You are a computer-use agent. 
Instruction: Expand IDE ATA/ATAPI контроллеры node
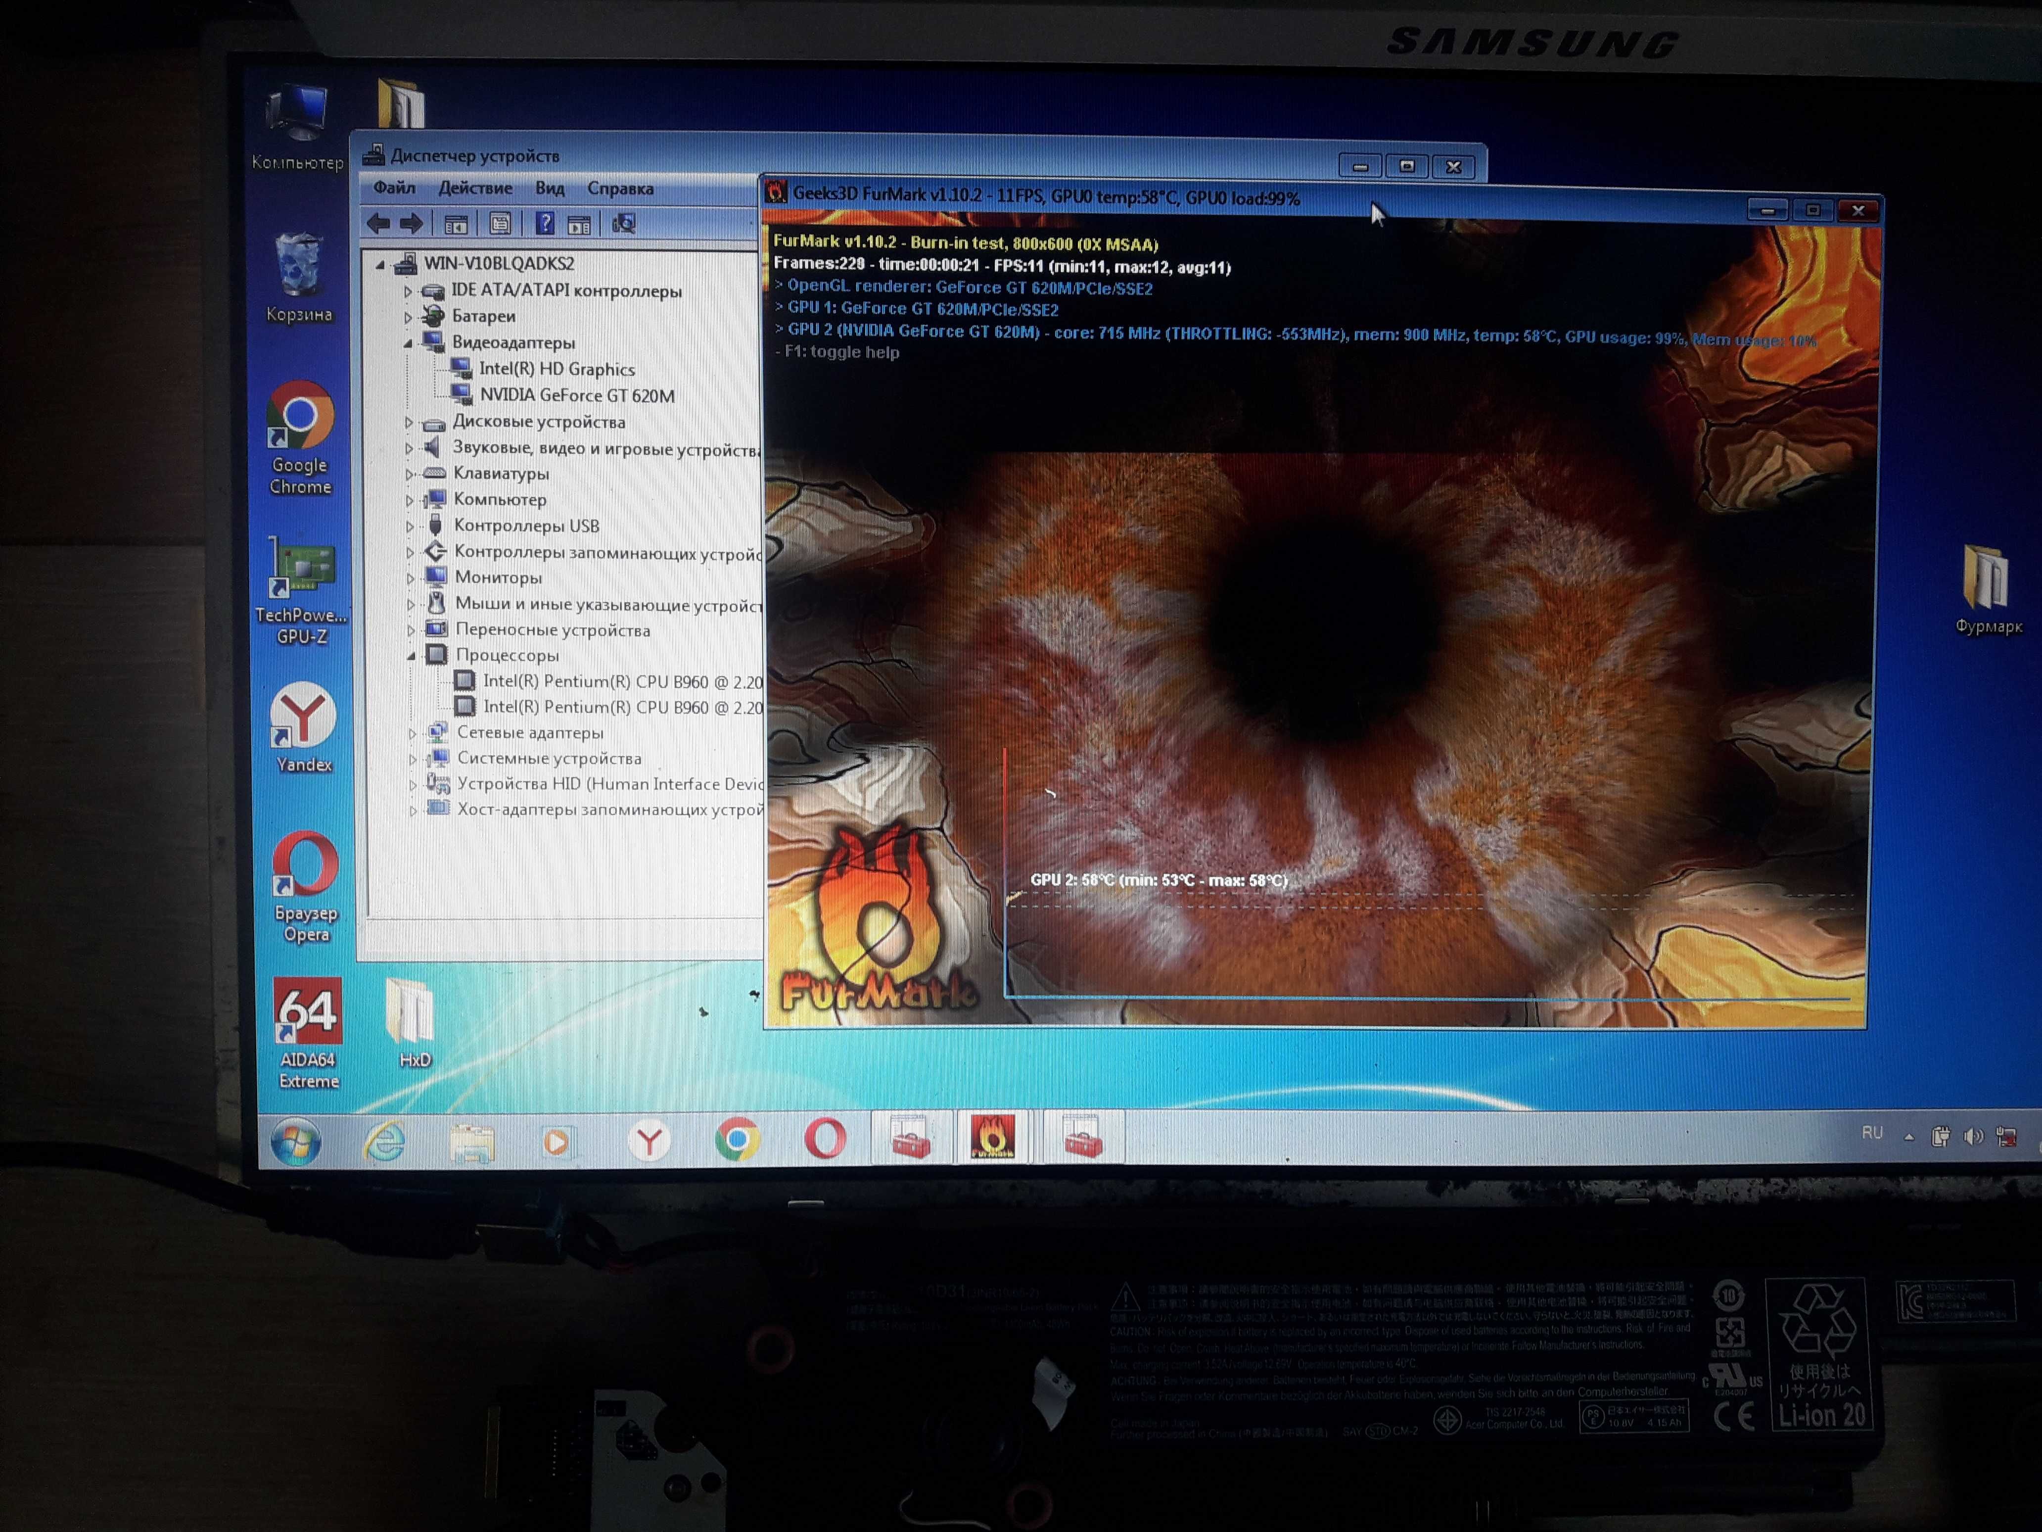pyautogui.click(x=407, y=291)
